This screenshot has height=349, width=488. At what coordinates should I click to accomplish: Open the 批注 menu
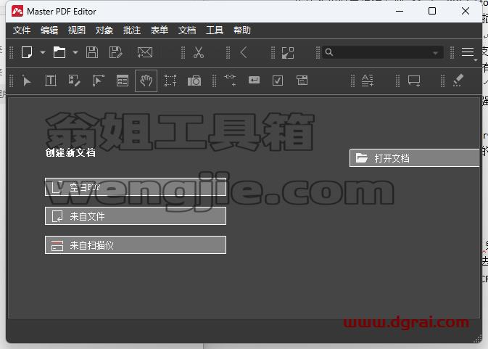pyautogui.click(x=132, y=30)
